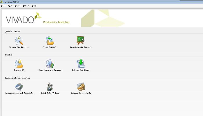
Task: Click the Vivado icon in the title bar
Action: click(x=2, y=2)
